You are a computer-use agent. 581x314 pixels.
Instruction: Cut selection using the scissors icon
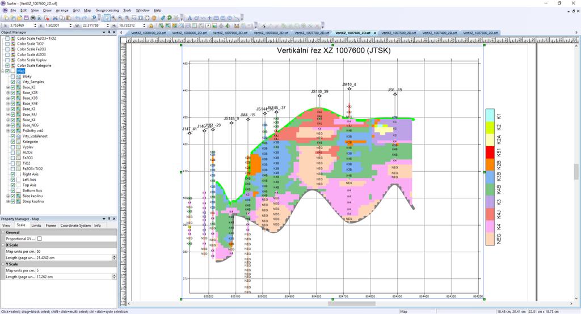[55, 18]
